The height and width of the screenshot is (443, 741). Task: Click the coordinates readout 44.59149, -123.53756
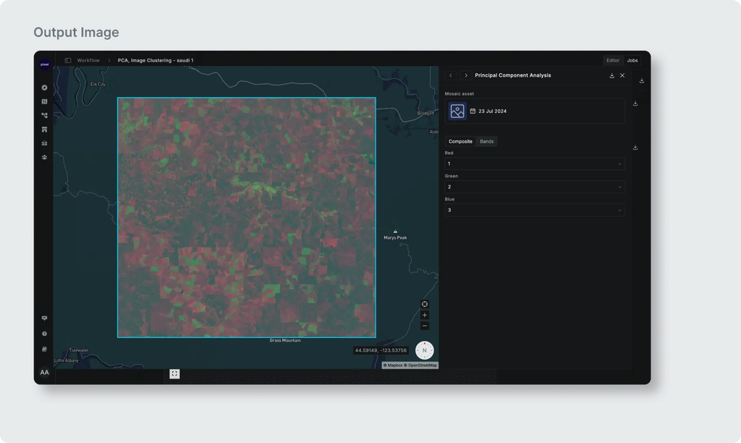(x=381, y=350)
